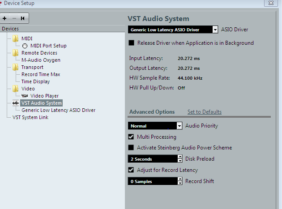Click the VST Audio System waveform icon
Viewport: 282px width, 209px height.
[16, 103]
